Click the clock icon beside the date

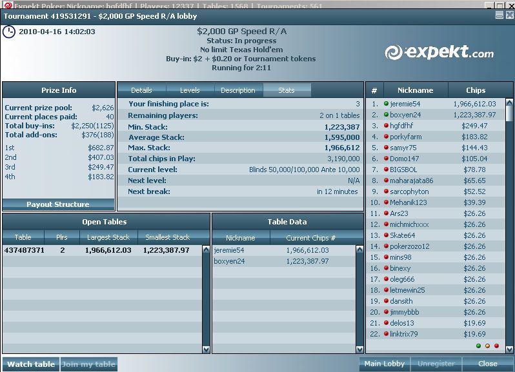9,32
